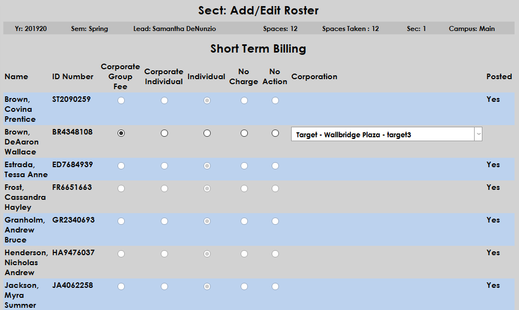Pick Corporate Individual for Nicholas Henderson
This screenshot has height=310, width=519.
(164, 254)
